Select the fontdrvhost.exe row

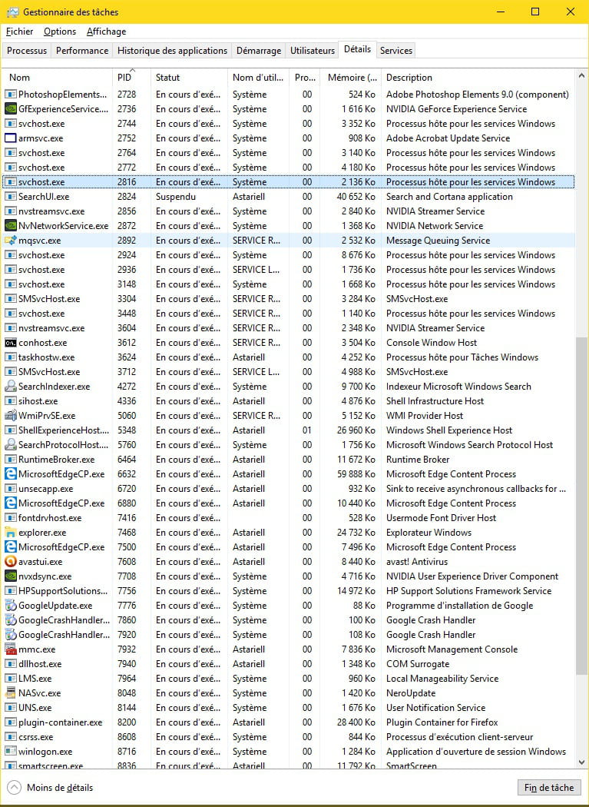(x=288, y=518)
